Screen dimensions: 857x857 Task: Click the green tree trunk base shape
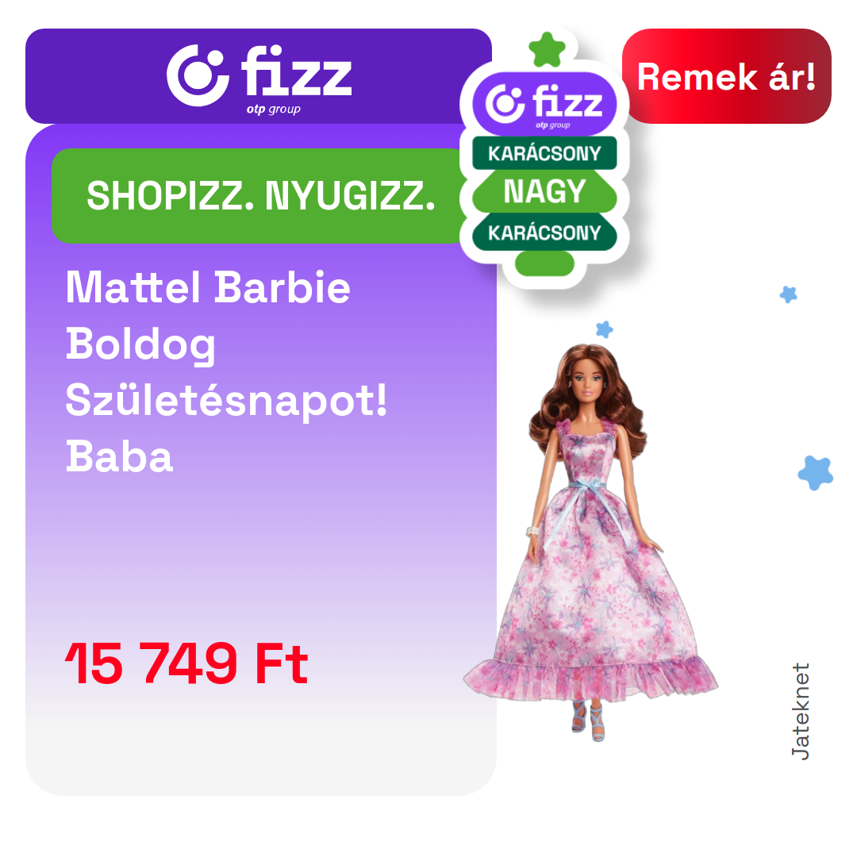click(x=544, y=264)
